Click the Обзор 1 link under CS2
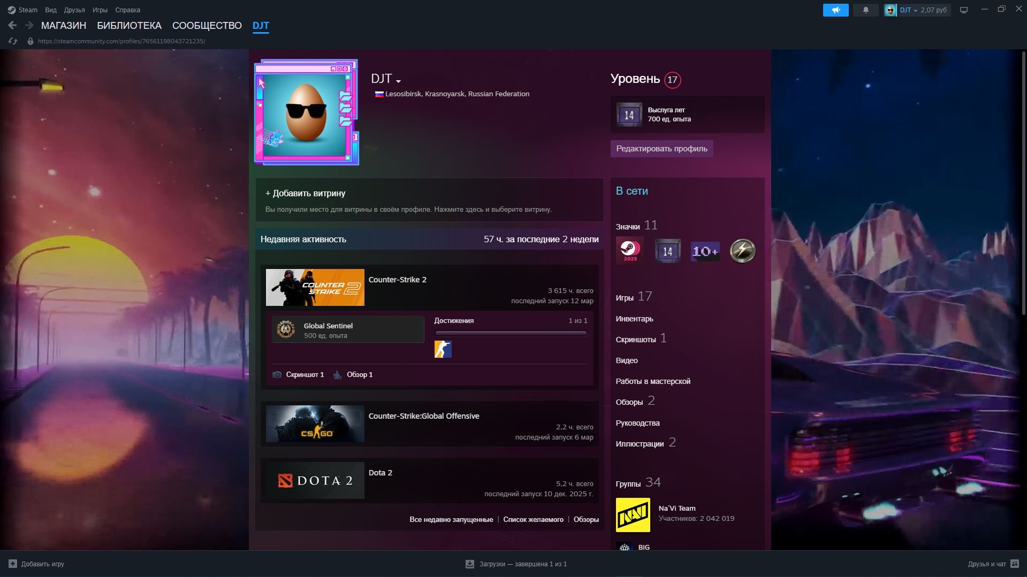 (360, 375)
